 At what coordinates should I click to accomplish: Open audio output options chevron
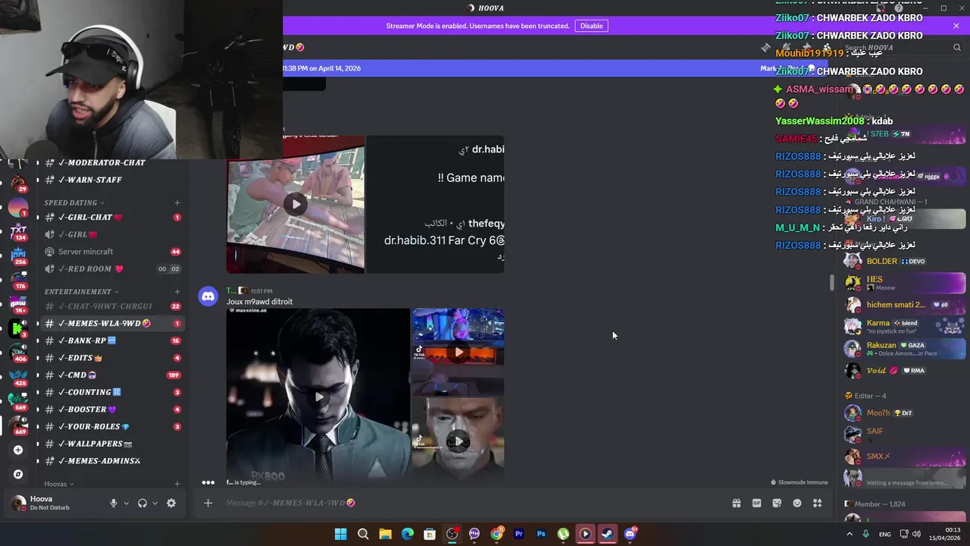click(x=155, y=503)
